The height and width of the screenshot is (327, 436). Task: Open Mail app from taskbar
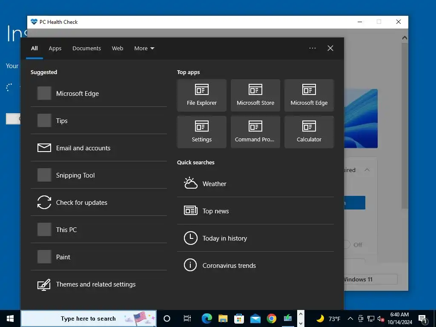point(255,318)
